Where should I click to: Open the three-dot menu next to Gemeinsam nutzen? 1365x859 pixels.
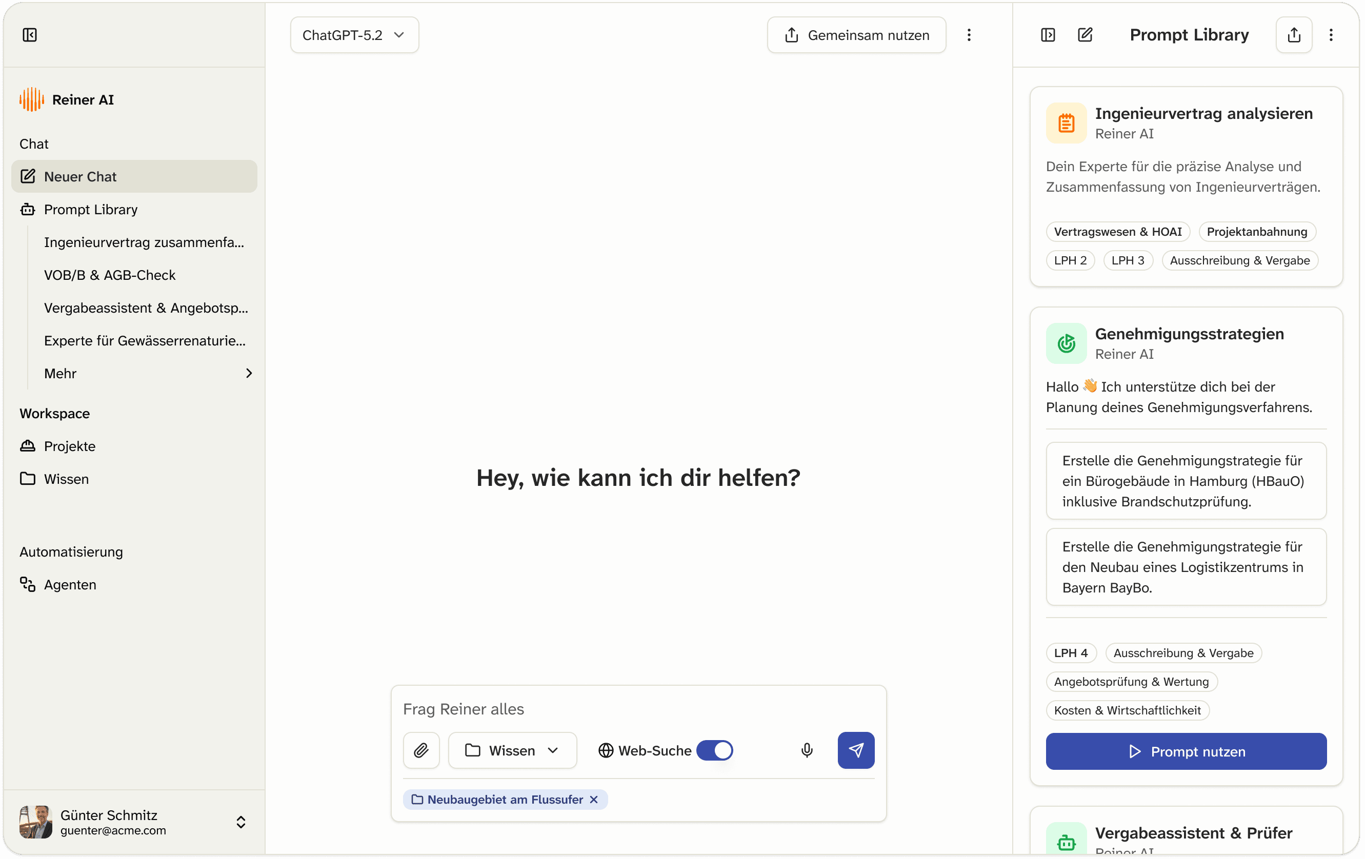969,35
